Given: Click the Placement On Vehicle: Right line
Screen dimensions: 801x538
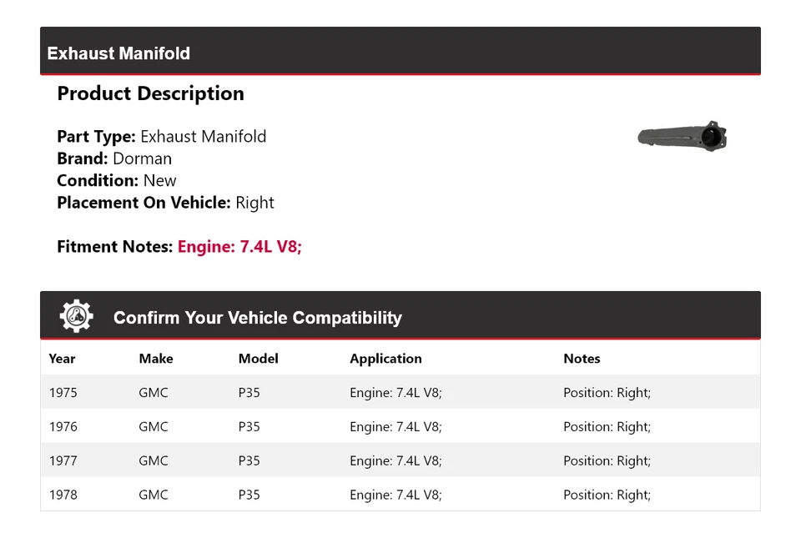Looking at the screenshot, I should click(165, 203).
